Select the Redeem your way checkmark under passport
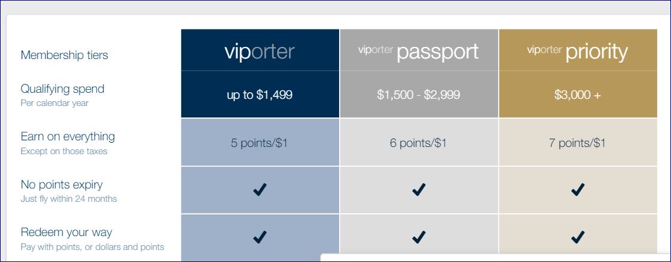This screenshot has height=262, width=671. 419,237
